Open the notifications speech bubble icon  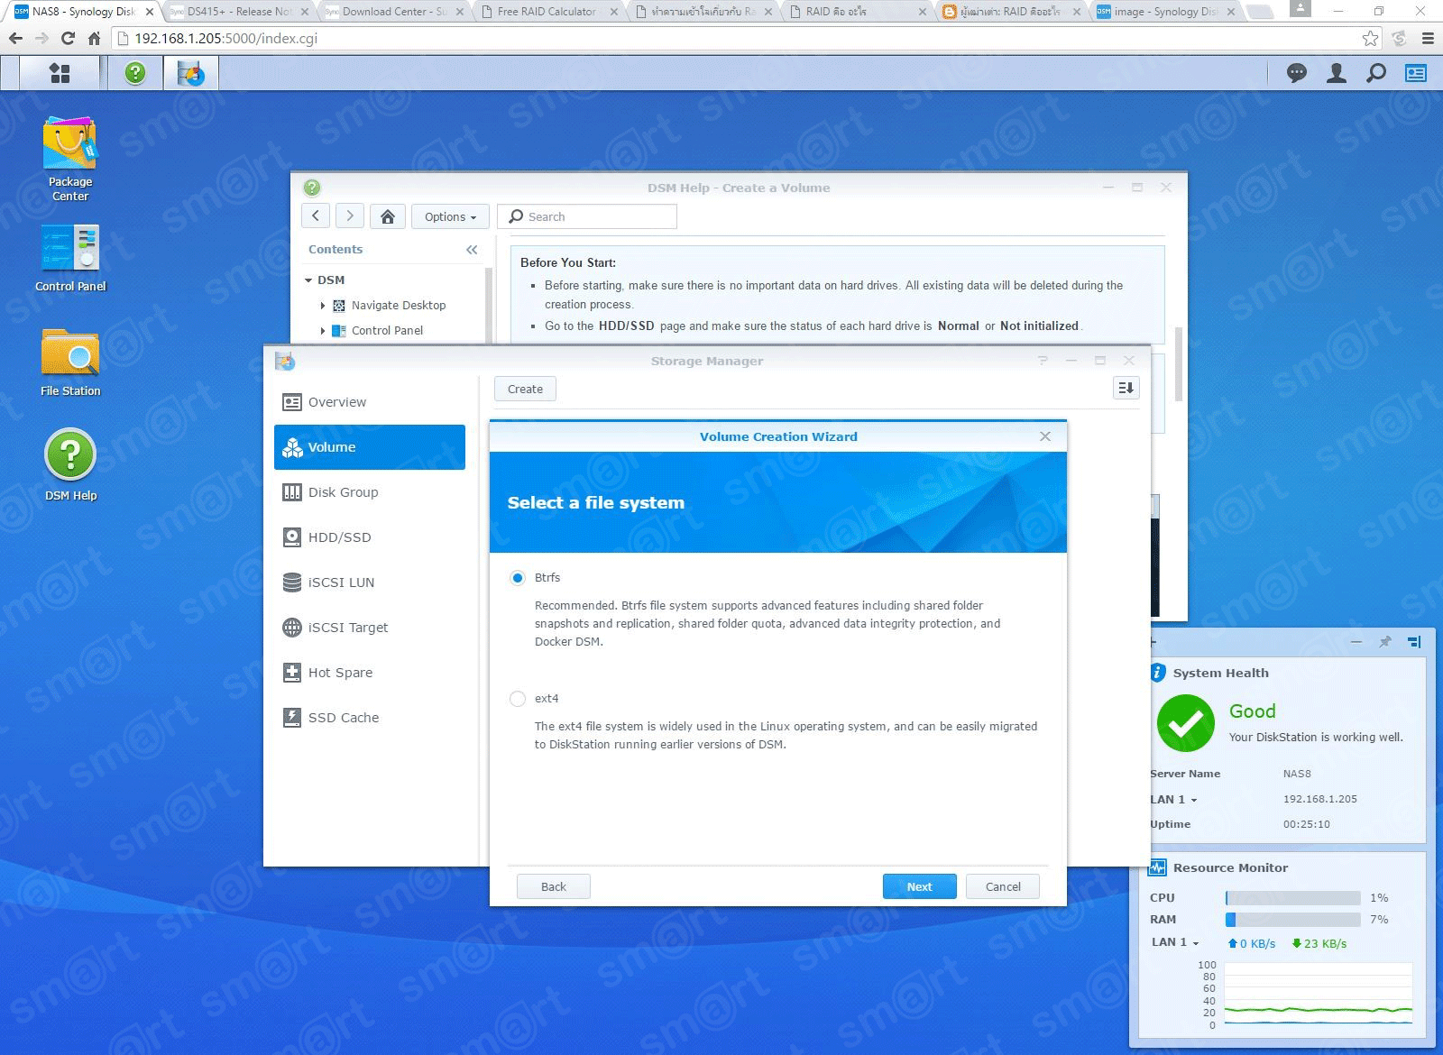click(x=1297, y=73)
